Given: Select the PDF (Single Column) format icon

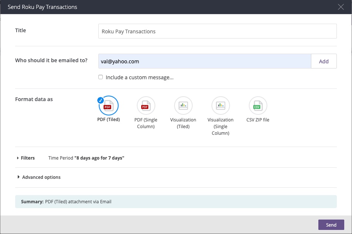Looking at the screenshot, I should pos(146,106).
